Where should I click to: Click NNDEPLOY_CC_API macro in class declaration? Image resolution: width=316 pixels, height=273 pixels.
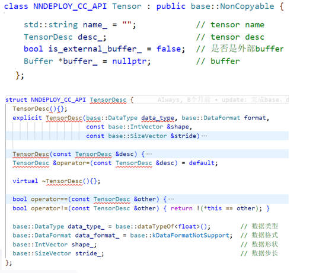tap(70, 7)
